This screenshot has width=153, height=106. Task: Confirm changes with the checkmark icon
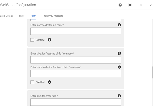(x=151, y=5)
